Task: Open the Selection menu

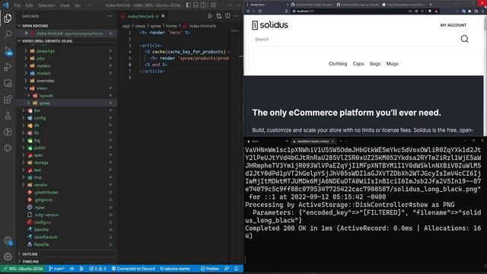Action: [x=46, y=5]
